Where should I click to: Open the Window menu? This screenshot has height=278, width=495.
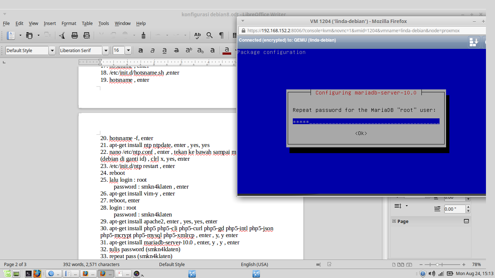point(122,23)
